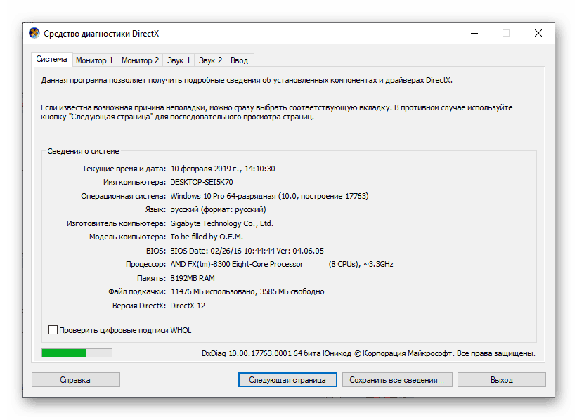
Task: Go to Следующая страница
Action: 287,379
